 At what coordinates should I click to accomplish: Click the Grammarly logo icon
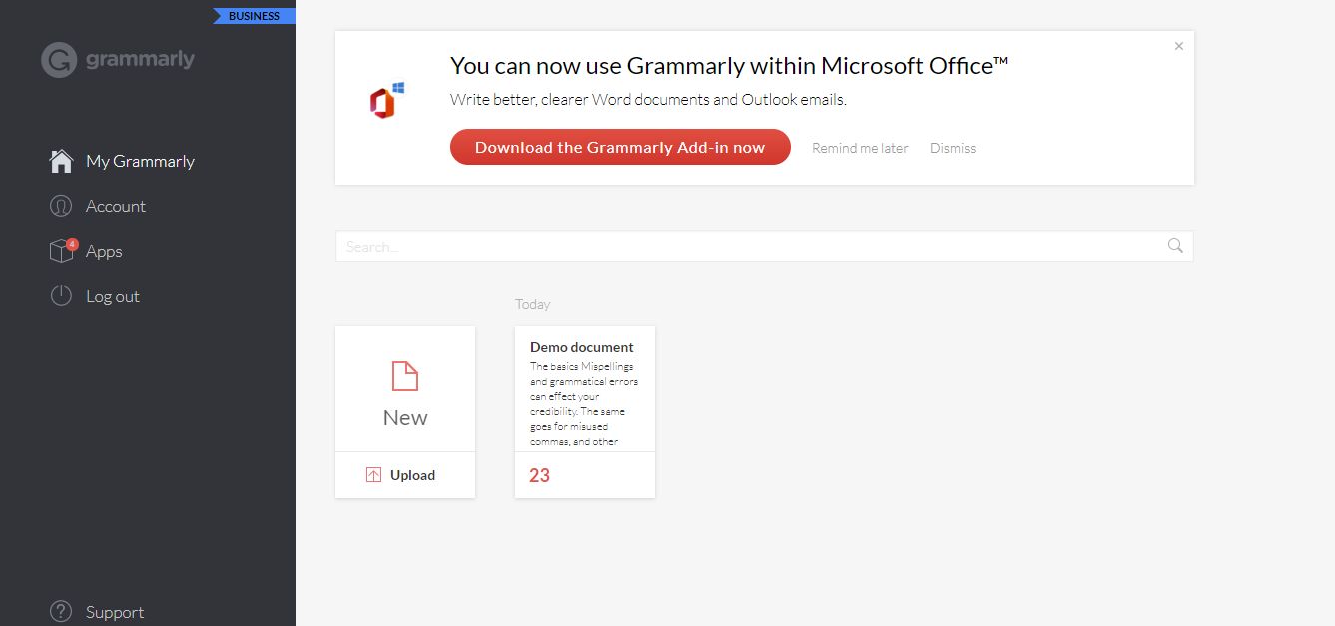coord(59,60)
